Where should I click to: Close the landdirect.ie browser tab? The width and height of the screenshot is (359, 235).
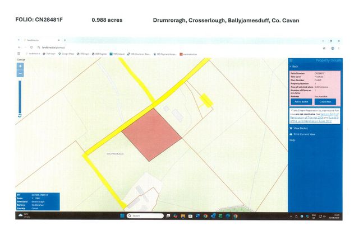tap(59, 40)
